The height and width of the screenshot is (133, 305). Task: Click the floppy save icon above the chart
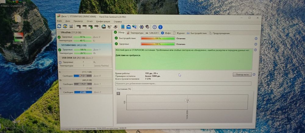point(118,94)
